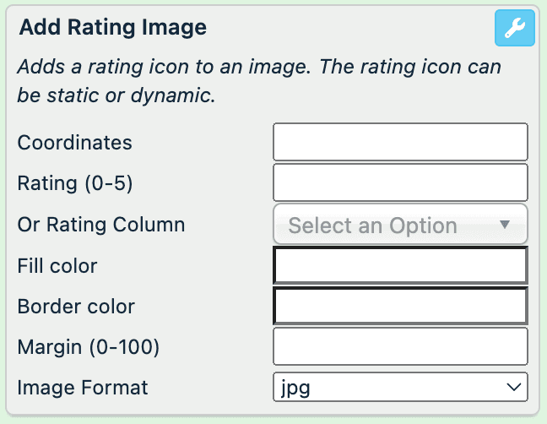Expand the Image Format chevron arrow
Viewport: 547px width, 424px height.
[x=512, y=387]
